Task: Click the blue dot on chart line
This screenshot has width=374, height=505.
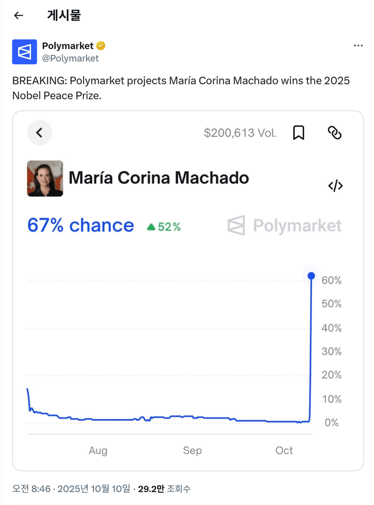Action: [x=311, y=276]
